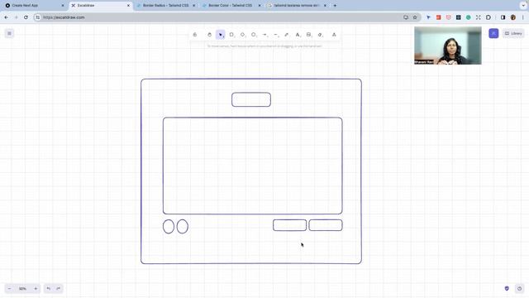The height and width of the screenshot is (298, 529).
Task: Switch to the Border Color - Tailwind CSS tab
Action: click(230, 6)
